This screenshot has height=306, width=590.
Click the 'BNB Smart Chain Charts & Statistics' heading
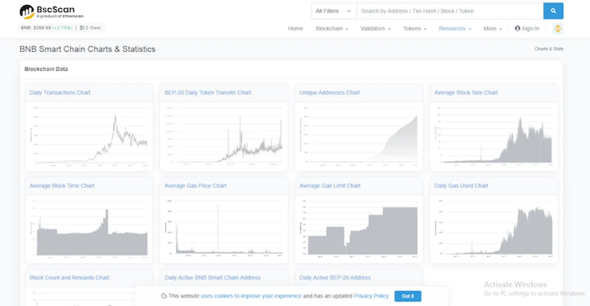87,49
